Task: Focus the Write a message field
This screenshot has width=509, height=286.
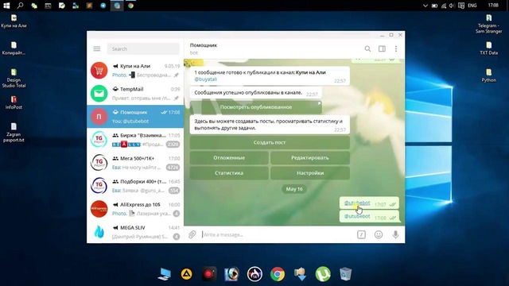Action: (x=278, y=234)
